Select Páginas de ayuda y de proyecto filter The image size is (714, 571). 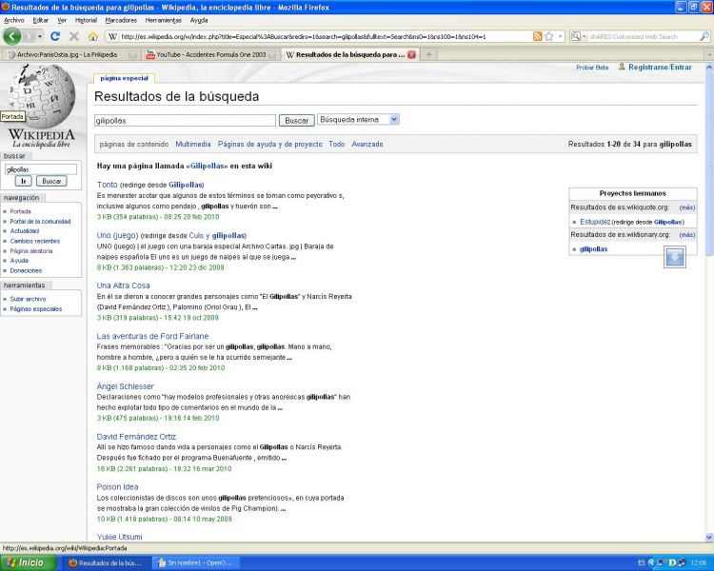(x=269, y=144)
